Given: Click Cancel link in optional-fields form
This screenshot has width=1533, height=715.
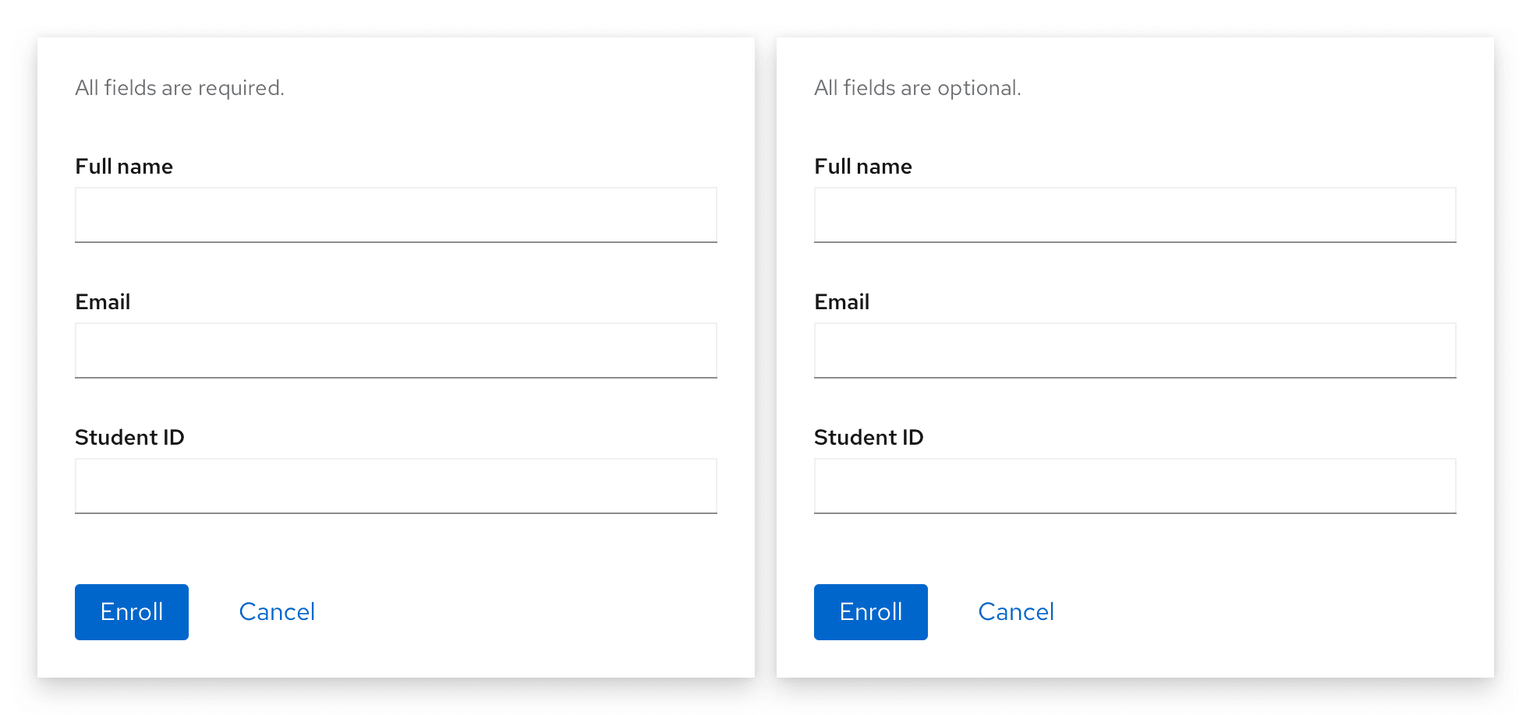Looking at the screenshot, I should [x=1016, y=612].
